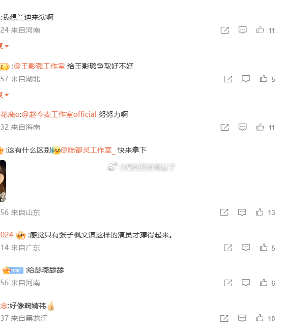
Task: Forward the 来自黑龙江 comment
Action: 224,318
